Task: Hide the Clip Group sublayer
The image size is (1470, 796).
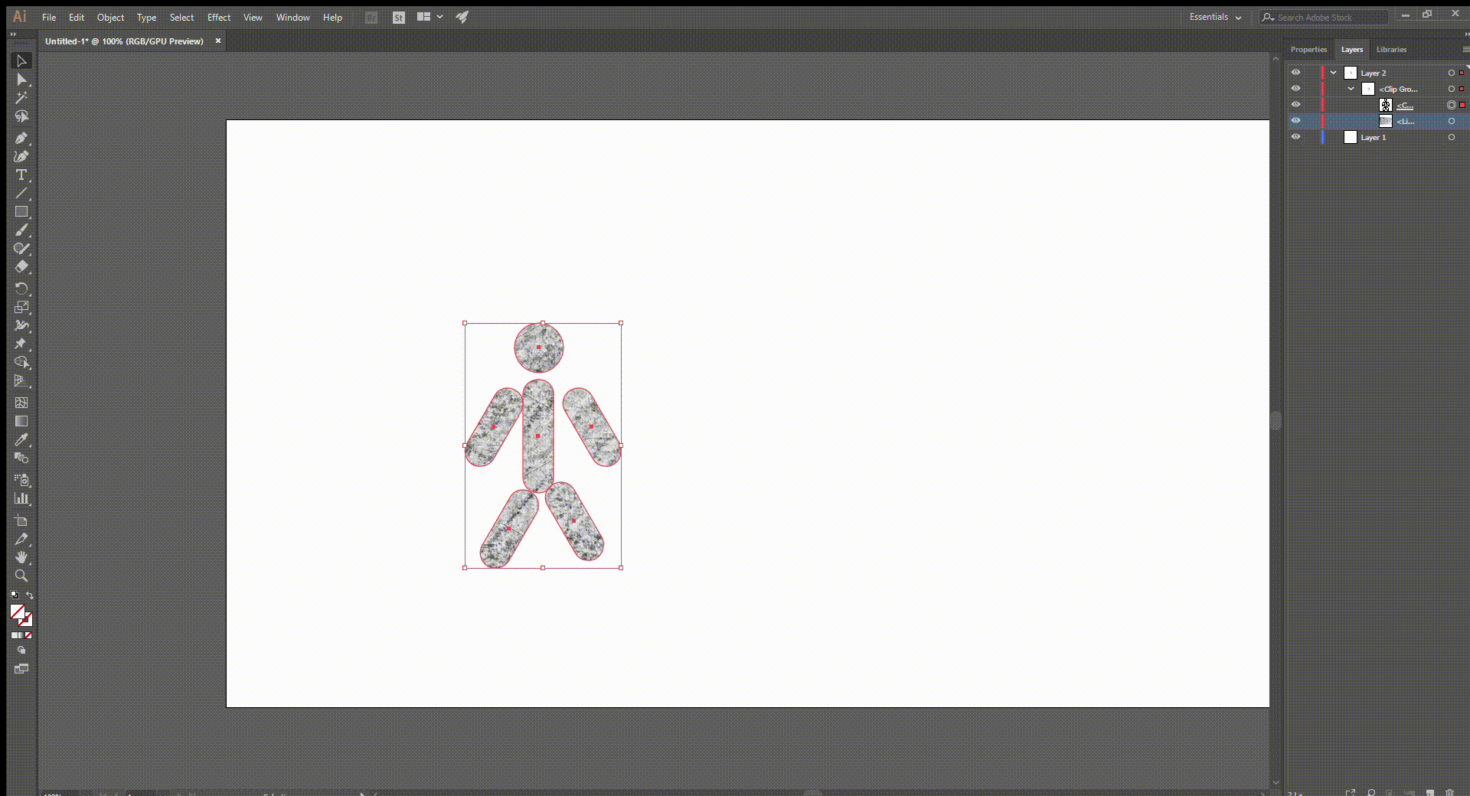Action: [x=1295, y=89]
